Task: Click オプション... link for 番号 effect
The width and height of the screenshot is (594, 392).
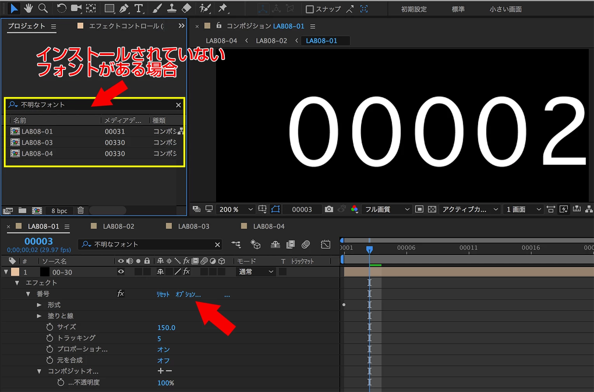Action: click(188, 294)
